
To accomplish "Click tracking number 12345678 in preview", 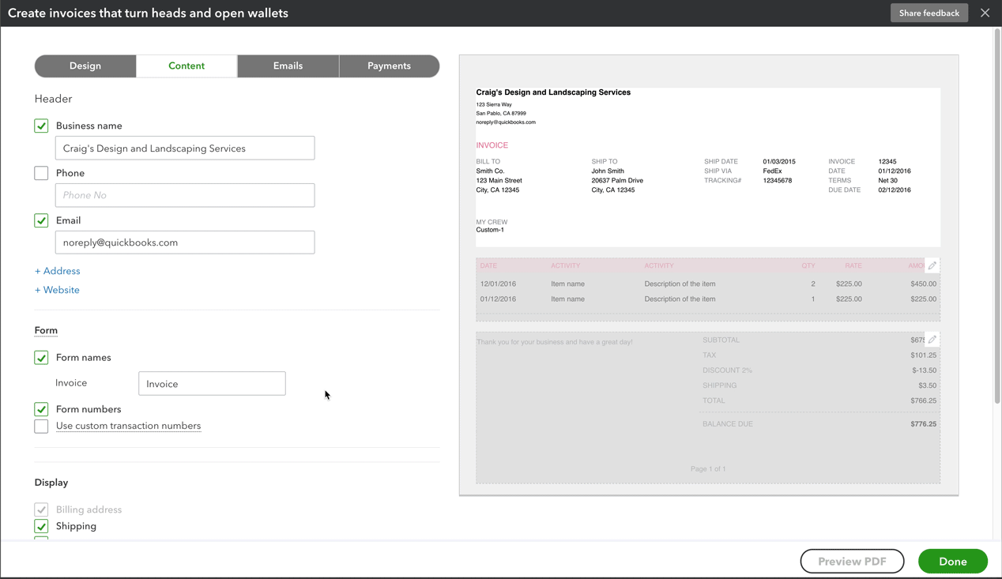I will tap(778, 180).
